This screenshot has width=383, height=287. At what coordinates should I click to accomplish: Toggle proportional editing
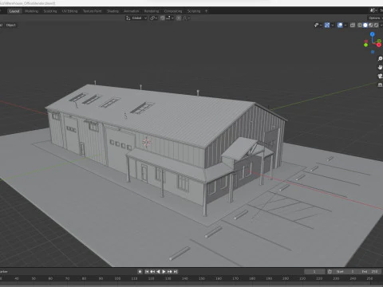pyautogui.click(x=179, y=18)
